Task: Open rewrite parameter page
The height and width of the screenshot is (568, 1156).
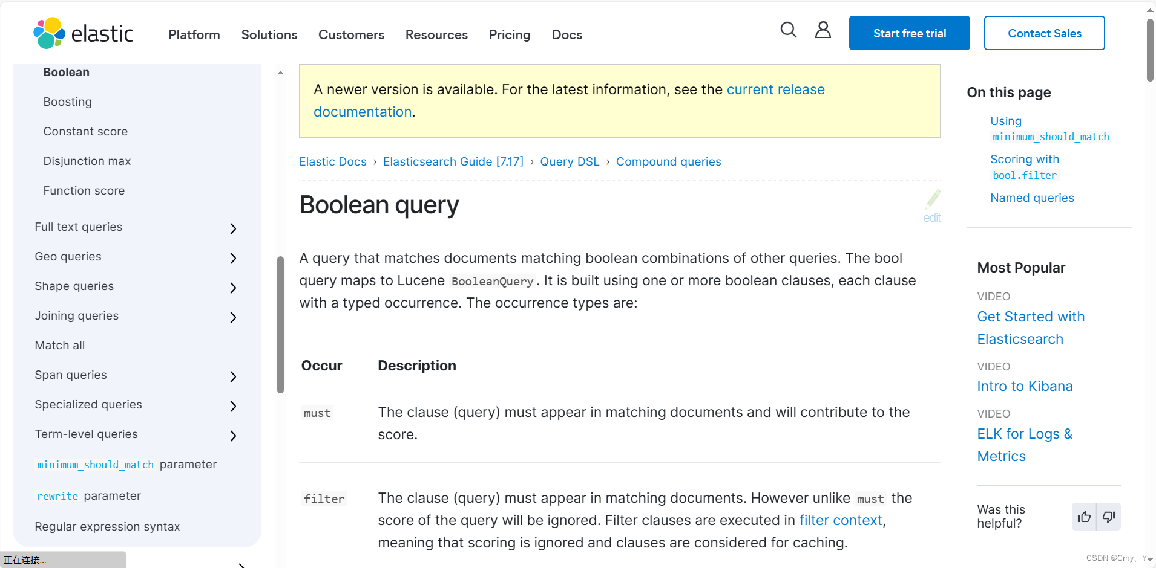Action: (88, 495)
